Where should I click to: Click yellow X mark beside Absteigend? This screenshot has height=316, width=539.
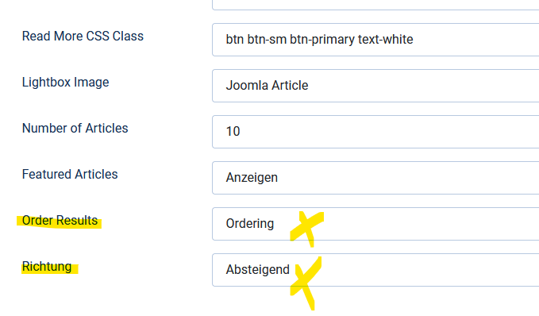(x=306, y=283)
